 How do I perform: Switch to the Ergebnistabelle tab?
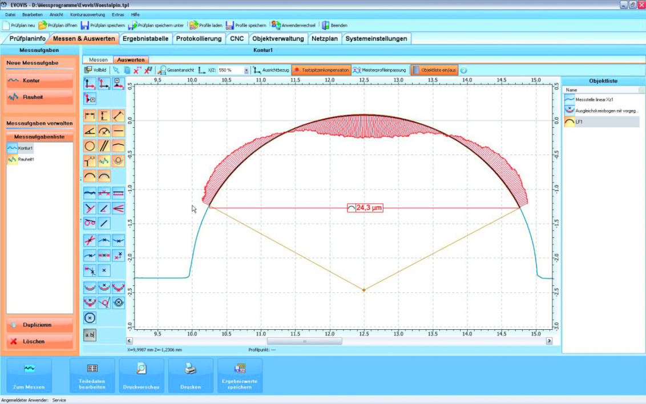(x=145, y=39)
